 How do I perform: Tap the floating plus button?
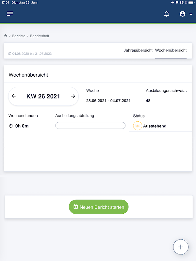(x=181, y=247)
